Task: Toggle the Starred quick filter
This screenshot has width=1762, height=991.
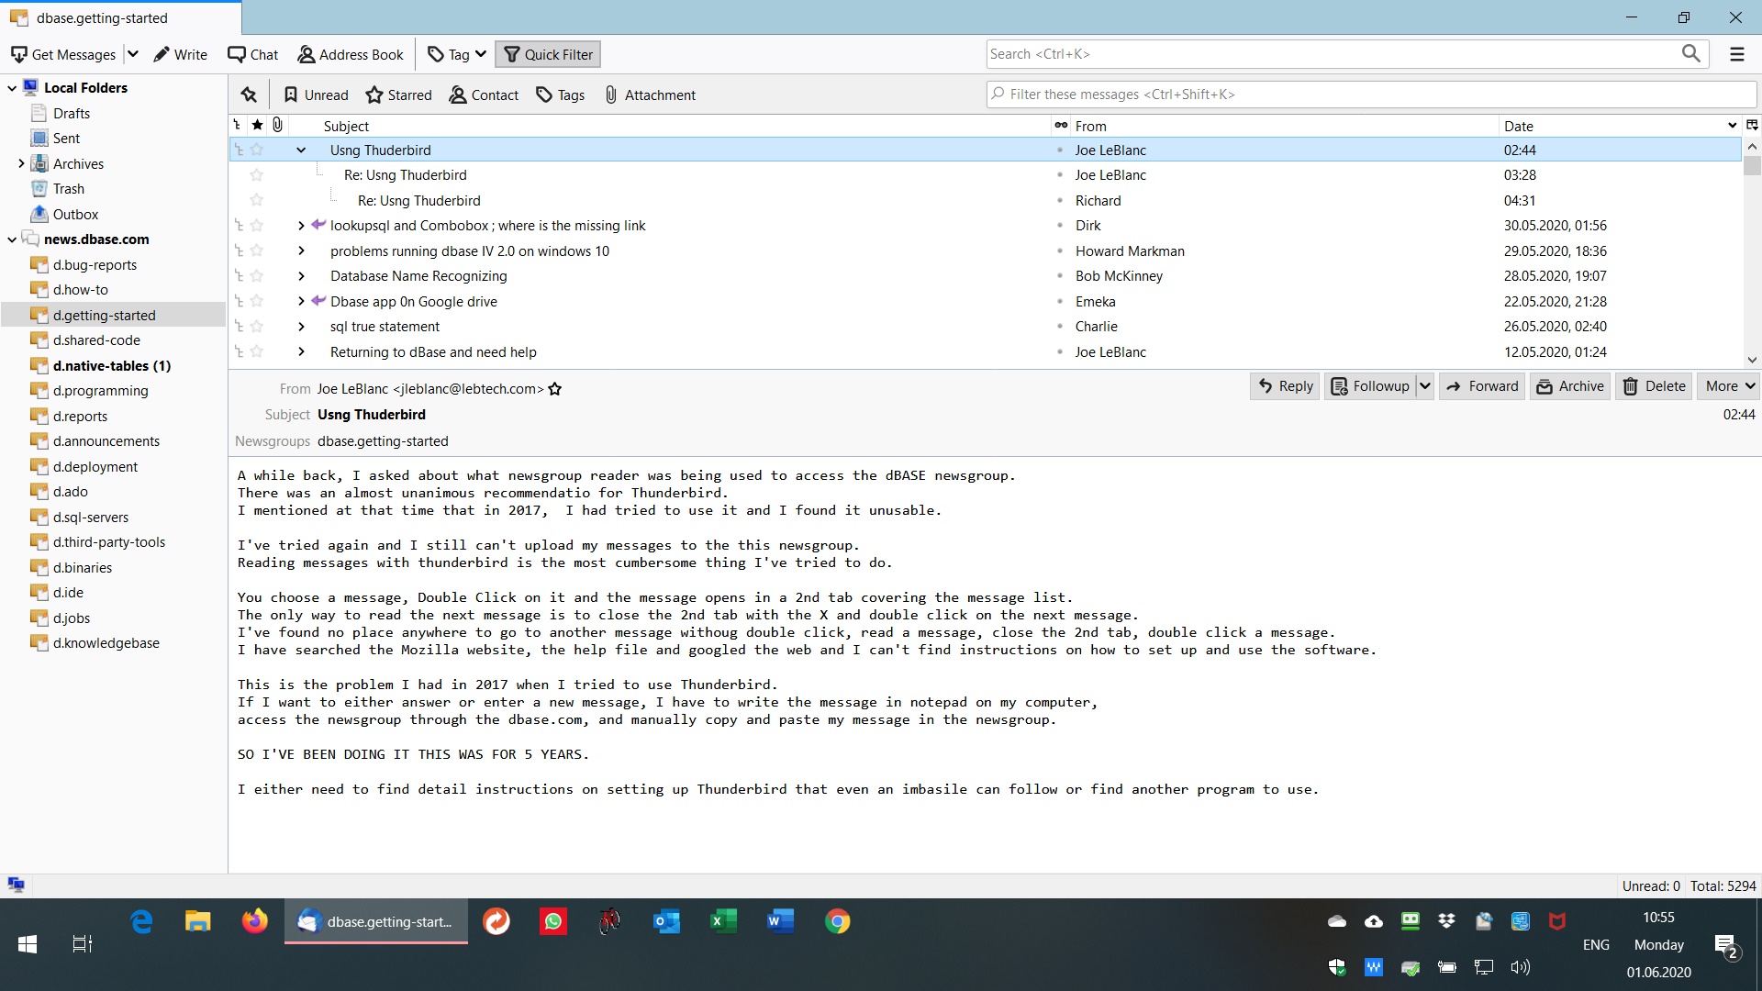Action: tap(398, 95)
